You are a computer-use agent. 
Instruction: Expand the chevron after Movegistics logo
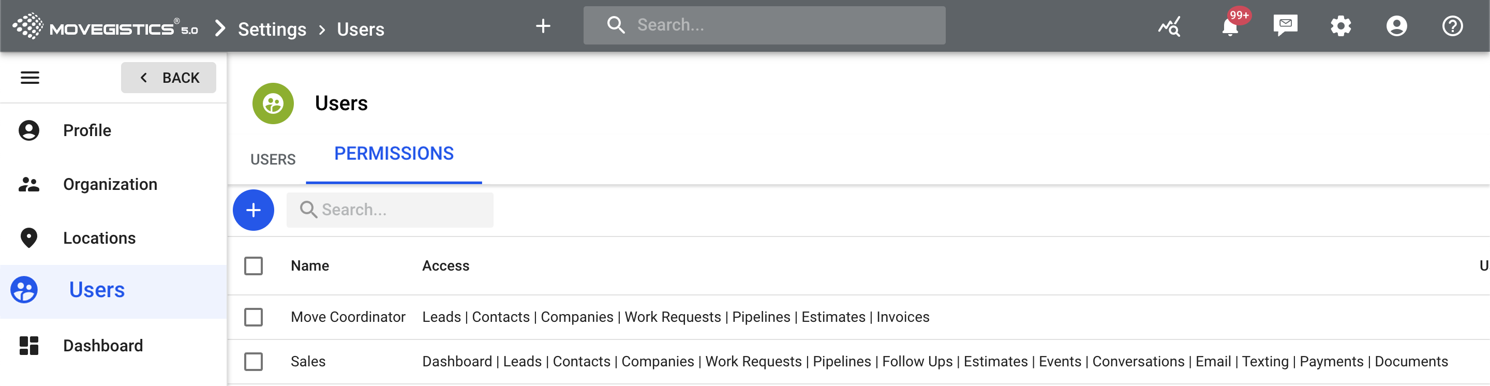coord(220,28)
